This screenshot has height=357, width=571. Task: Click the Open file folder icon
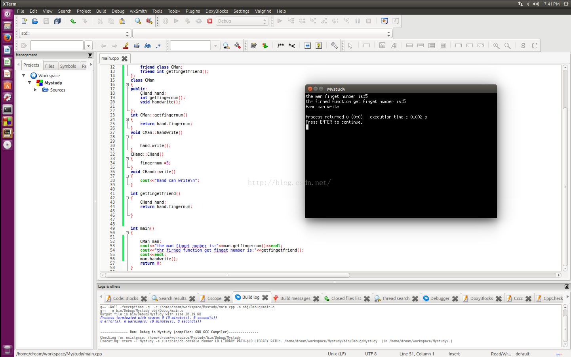coord(35,21)
